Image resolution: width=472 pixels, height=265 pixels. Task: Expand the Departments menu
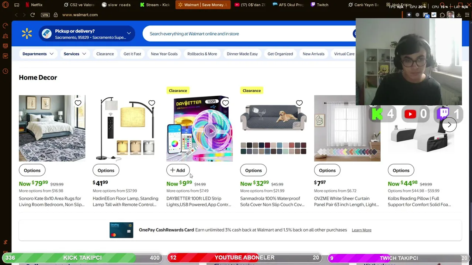(x=38, y=54)
